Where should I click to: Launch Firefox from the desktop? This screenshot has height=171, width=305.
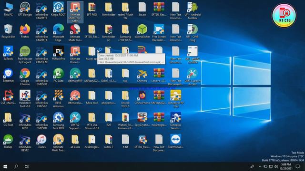[25, 31]
